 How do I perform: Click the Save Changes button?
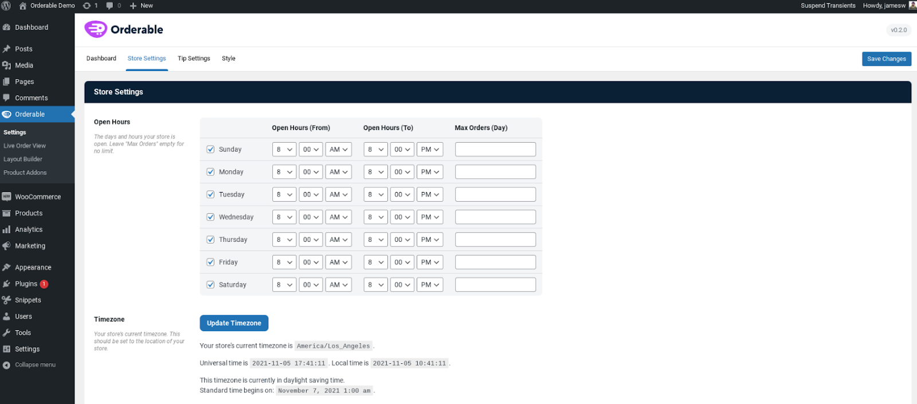tap(887, 59)
